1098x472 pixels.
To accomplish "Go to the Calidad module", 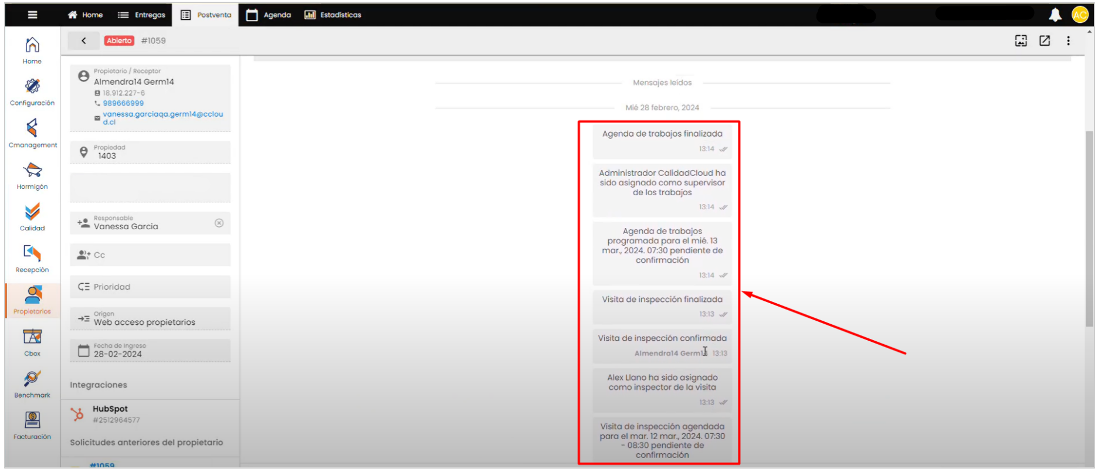I will (x=32, y=217).
